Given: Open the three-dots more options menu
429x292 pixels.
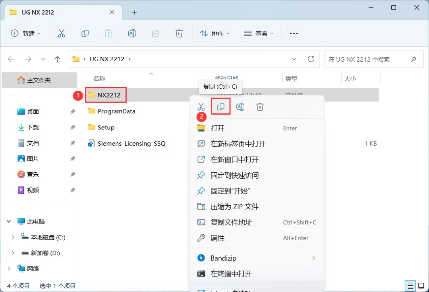Looking at the screenshot, I should pyautogui.click(x=294, y=33).
